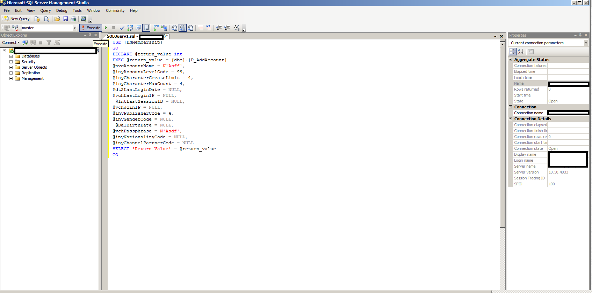Viewport: 592px width, 293px height.
Task: Open the Debug menu
Action: click(62, 10)
